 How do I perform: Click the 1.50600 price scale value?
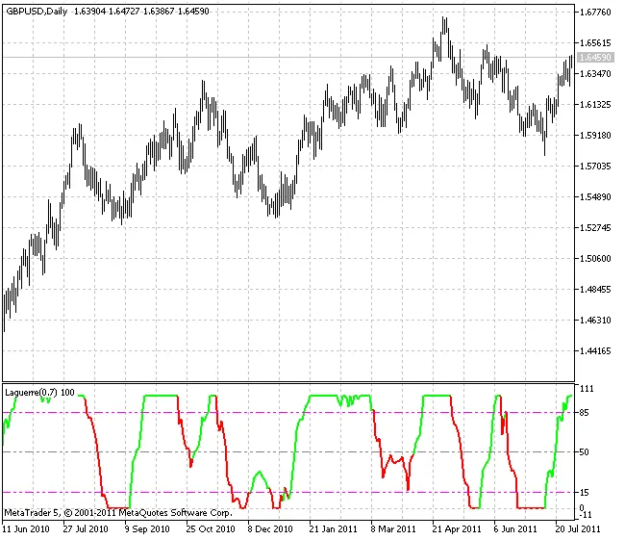594,259
